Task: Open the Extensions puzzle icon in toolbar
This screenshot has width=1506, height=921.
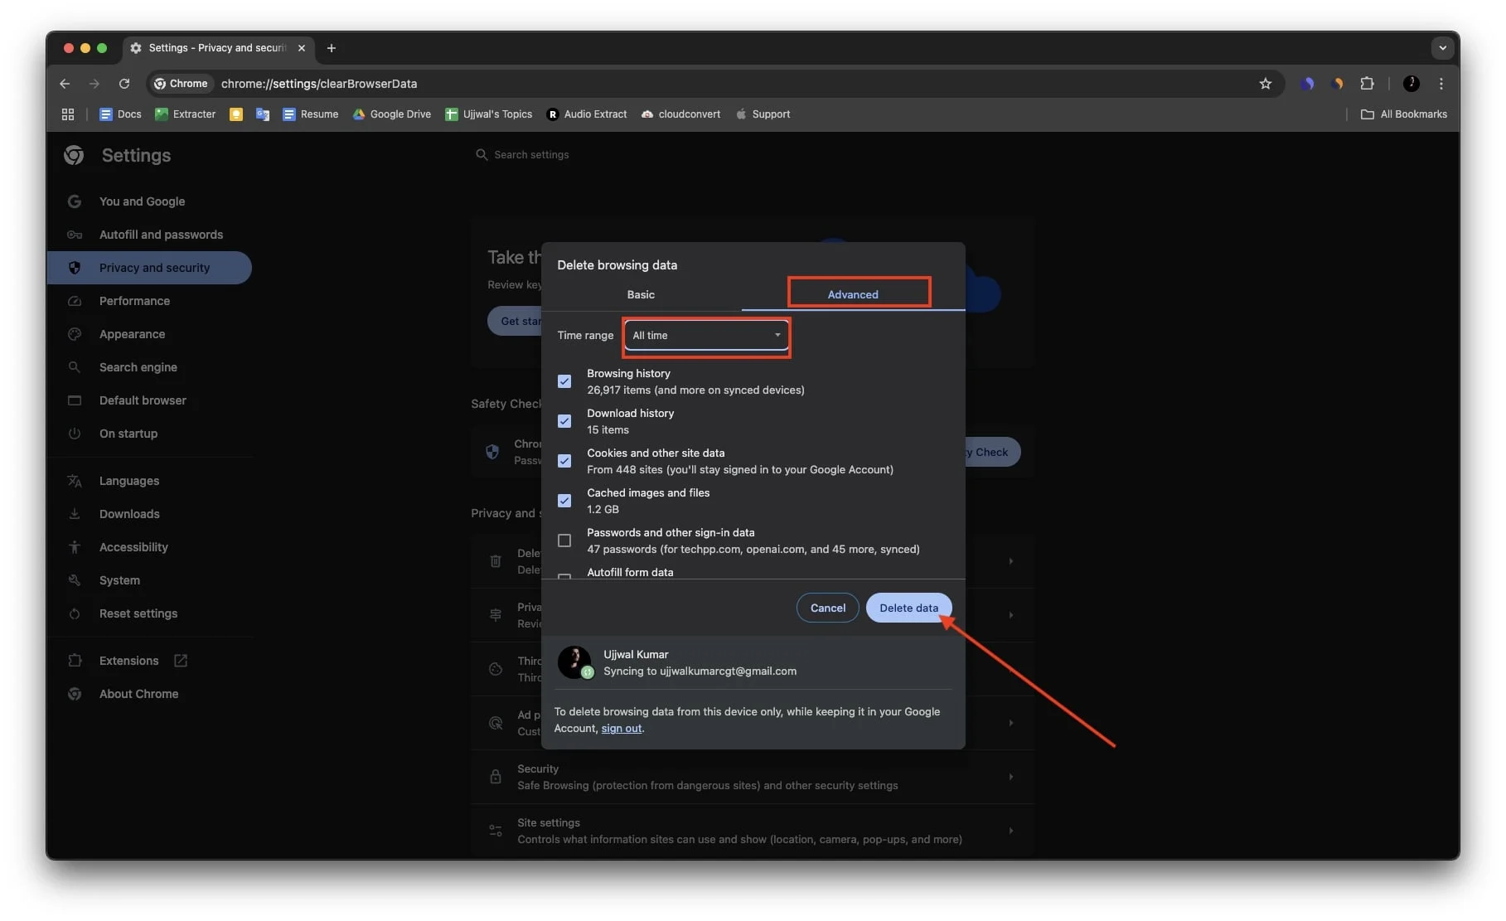Action: pos(1367,84)
